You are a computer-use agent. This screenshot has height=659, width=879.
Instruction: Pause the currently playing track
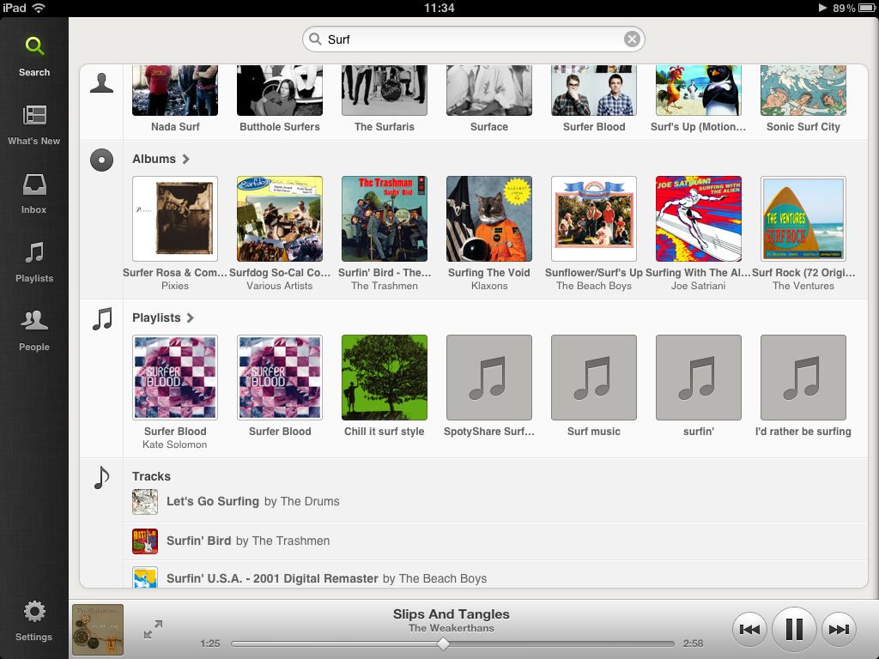click(794, 629)
